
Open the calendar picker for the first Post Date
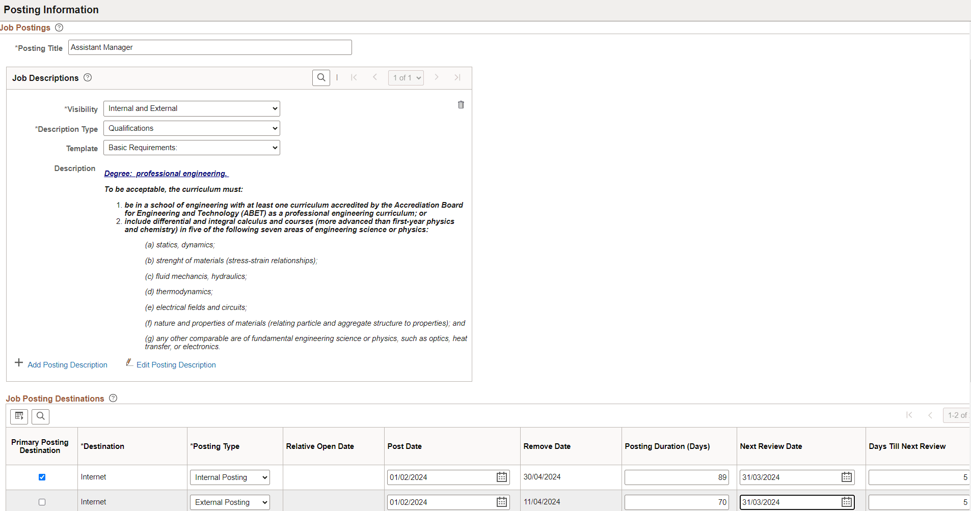pyautogui.click(x=501, y=477)
